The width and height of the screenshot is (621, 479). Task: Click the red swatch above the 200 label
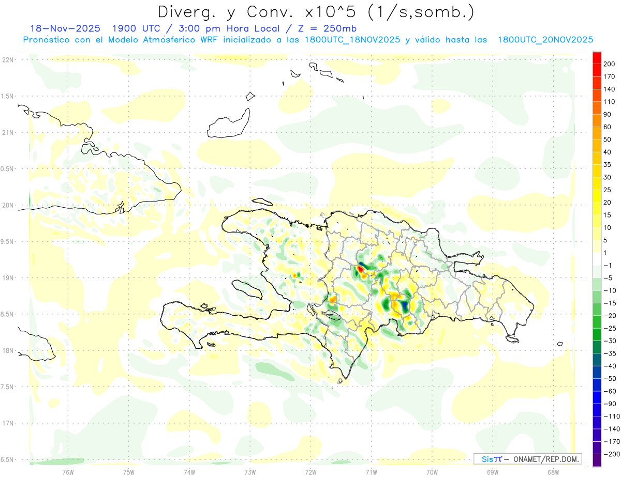point(597,57)
